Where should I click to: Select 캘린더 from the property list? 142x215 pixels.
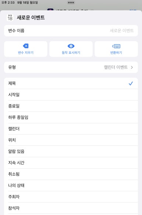[x=71, y=129]
